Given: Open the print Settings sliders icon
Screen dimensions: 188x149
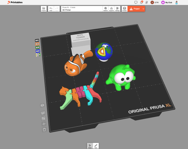Looking at the screenshot, I should tap(117, 9).
